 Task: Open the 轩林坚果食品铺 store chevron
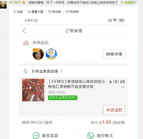coord(61,71)
